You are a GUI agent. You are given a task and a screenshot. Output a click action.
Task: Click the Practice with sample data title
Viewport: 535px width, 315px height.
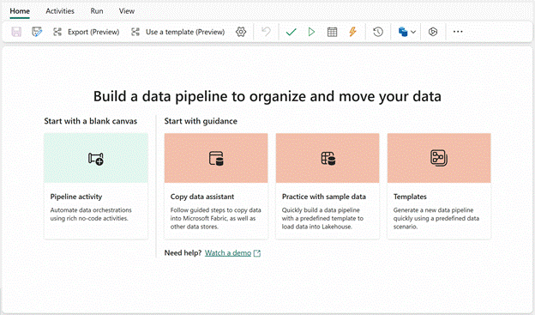(324, 197)
